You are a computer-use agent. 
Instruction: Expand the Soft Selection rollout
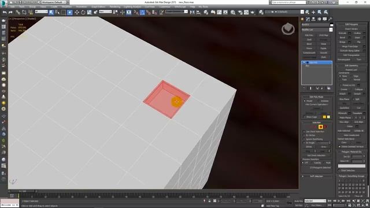coord(316,176)
